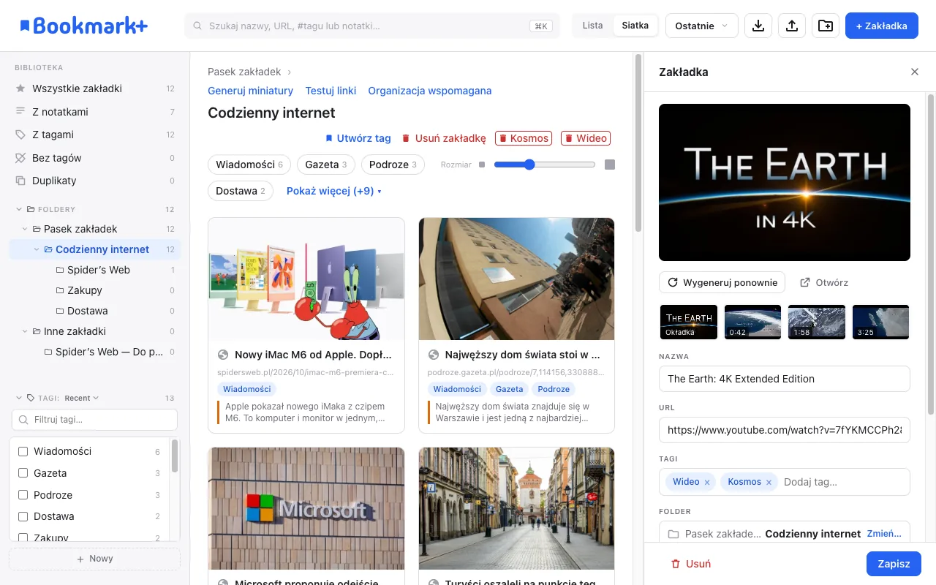Collapse the Pasek zakładek folder
The height and width of the screenshot is (585, 936).
[25, 229]
